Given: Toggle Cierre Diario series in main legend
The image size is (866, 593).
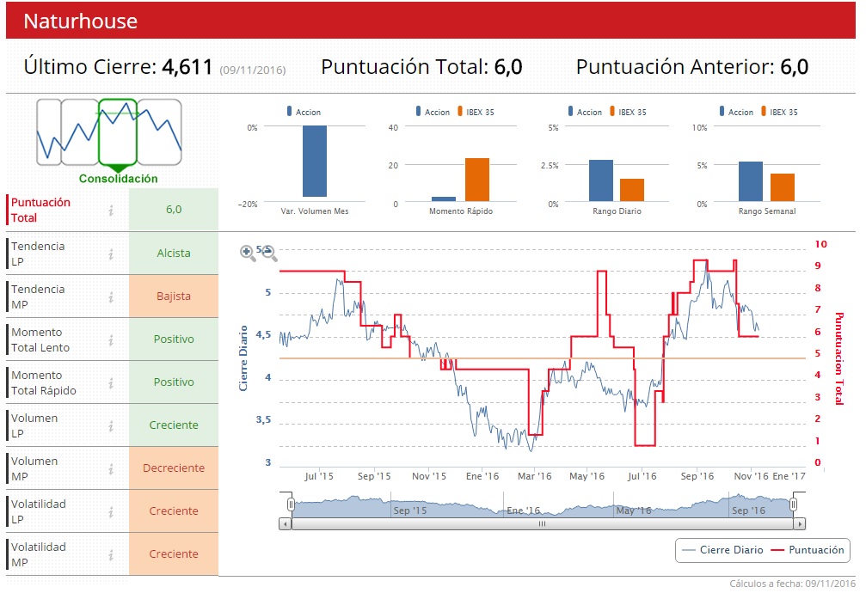Looking at the screenshot, I should coord(722,550).
